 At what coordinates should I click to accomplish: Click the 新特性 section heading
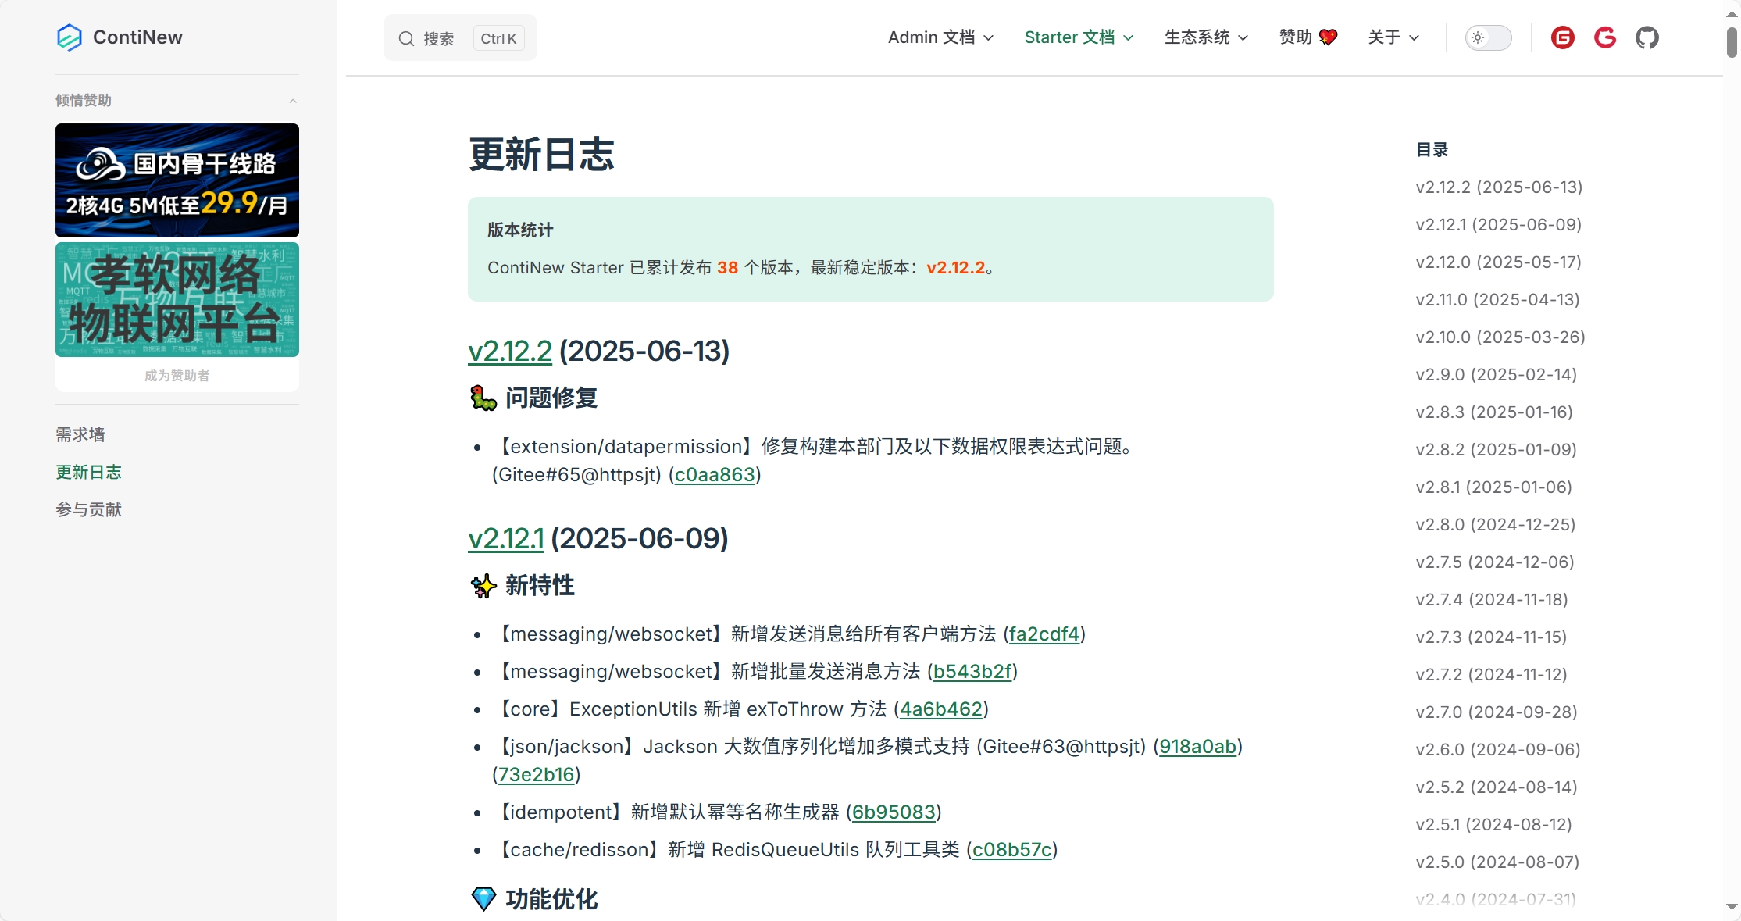[523, 586]
